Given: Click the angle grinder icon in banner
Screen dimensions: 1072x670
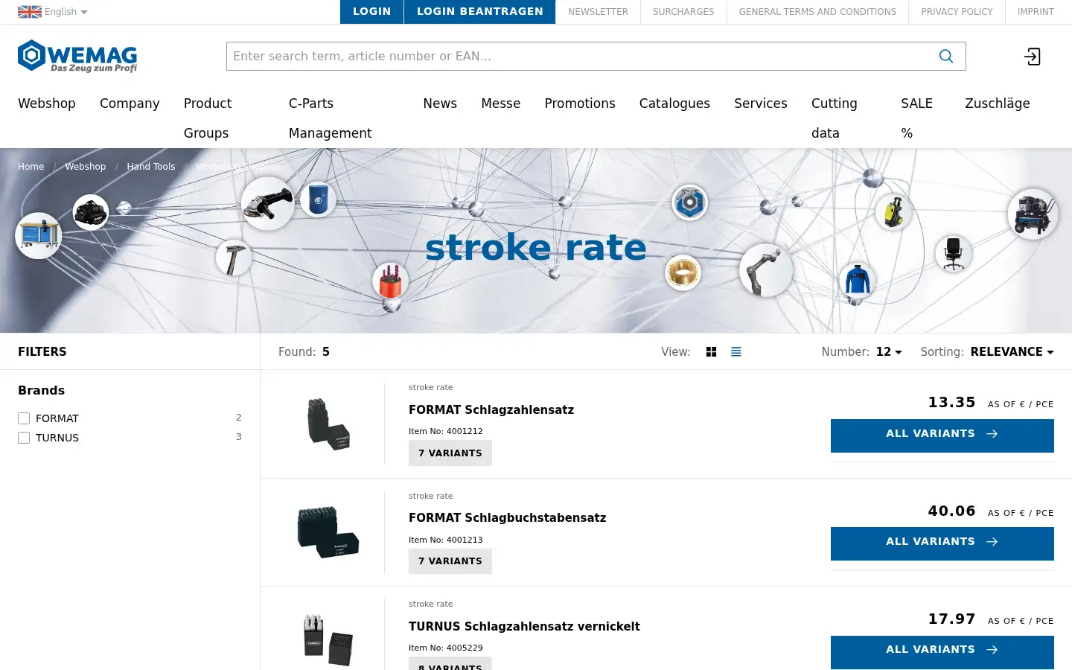Looking at the screenshot, I should pyautogui.click(x=268, y=203).
